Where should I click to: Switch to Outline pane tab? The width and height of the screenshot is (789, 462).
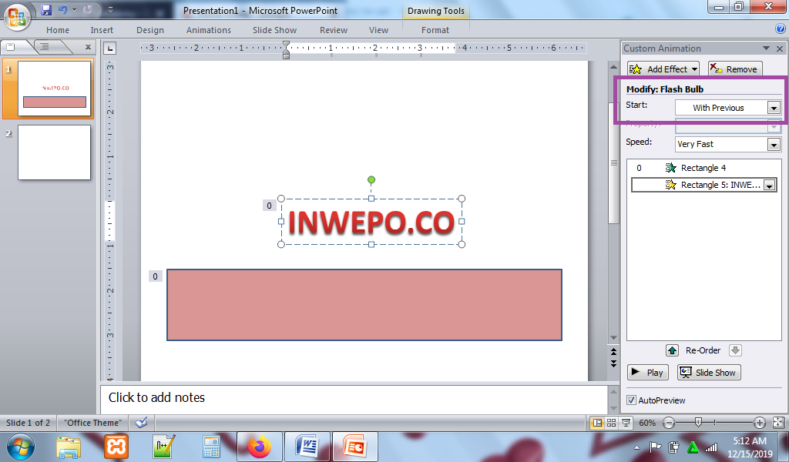click(45, 47)
